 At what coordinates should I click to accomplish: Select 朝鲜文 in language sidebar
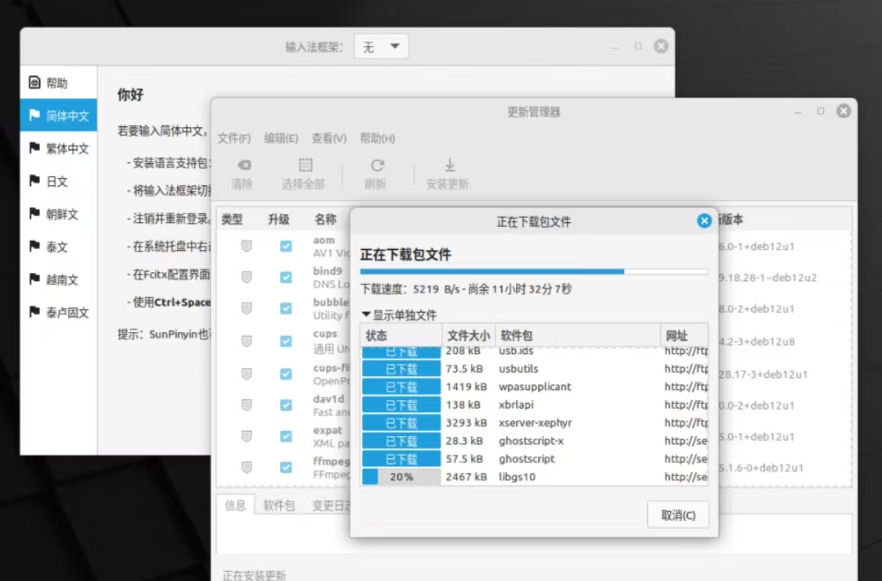(x=58, y=214)
